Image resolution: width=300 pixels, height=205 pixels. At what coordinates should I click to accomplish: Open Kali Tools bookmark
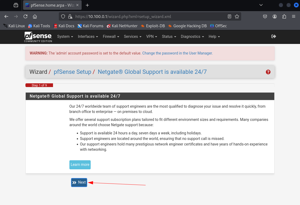click(x=39, y=26)
